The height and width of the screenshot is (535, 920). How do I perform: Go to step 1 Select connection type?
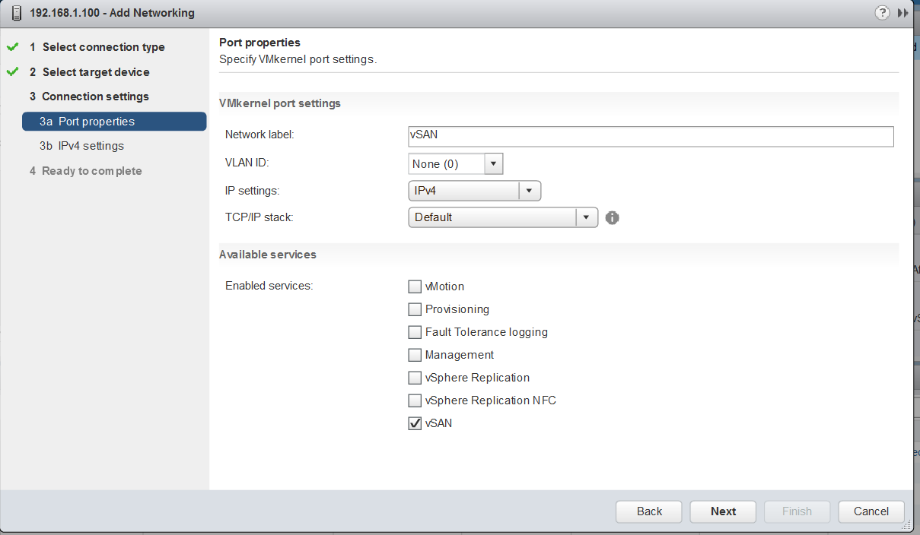pyautogui.click(x=103, y=47)
